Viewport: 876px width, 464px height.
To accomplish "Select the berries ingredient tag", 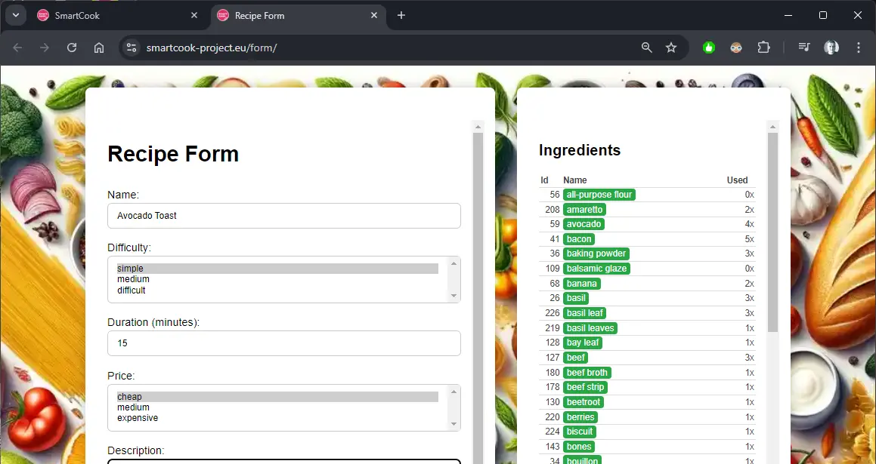I will (580, 417).
